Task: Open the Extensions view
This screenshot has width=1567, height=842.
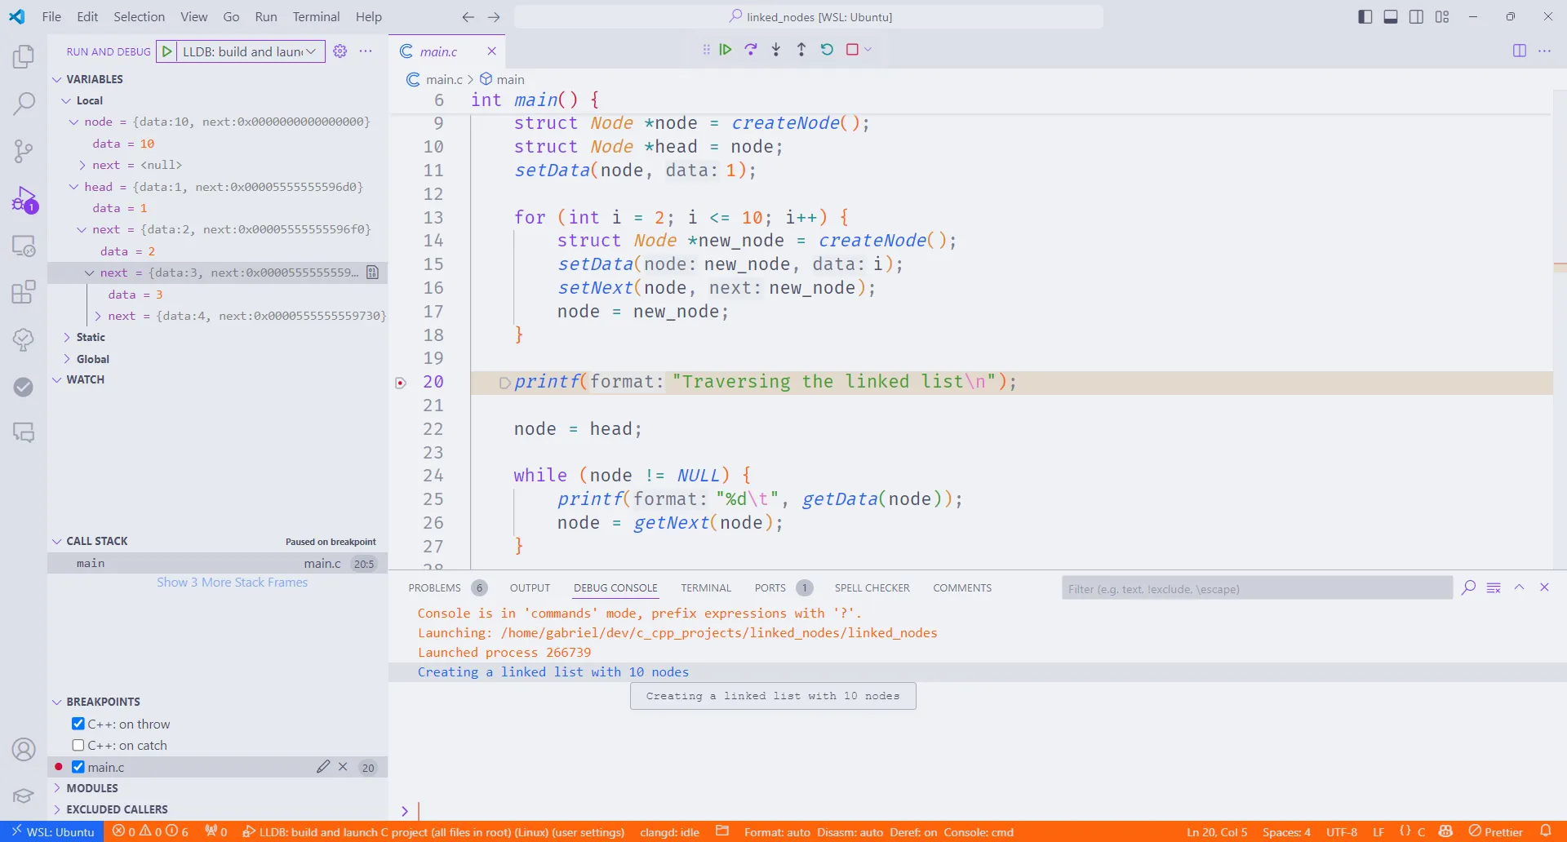Action: (24, 292)
